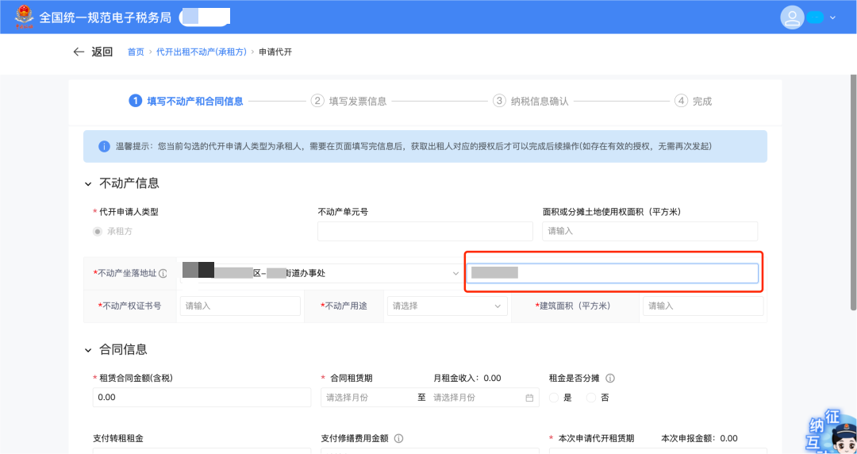This screenshot has height=454, width=857.
Task: Click the 本次申请代开租赁期 label
Action: coord(596,438)
